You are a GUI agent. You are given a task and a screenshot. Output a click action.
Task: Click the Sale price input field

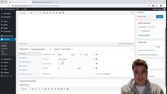pos(76,74)
